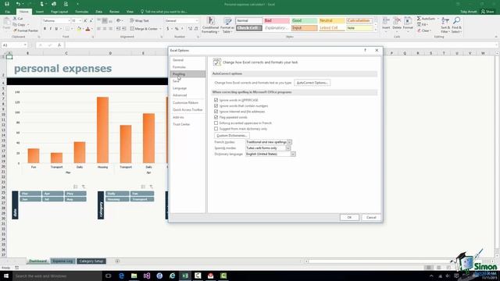
Task: Enable Enforce accented uppercase in French
Action: click(x=216, y=123)
